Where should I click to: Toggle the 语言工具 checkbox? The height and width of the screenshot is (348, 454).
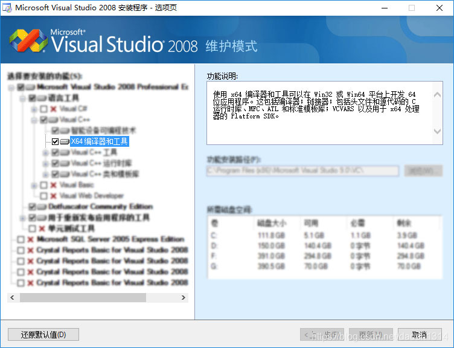pos(32,98)
